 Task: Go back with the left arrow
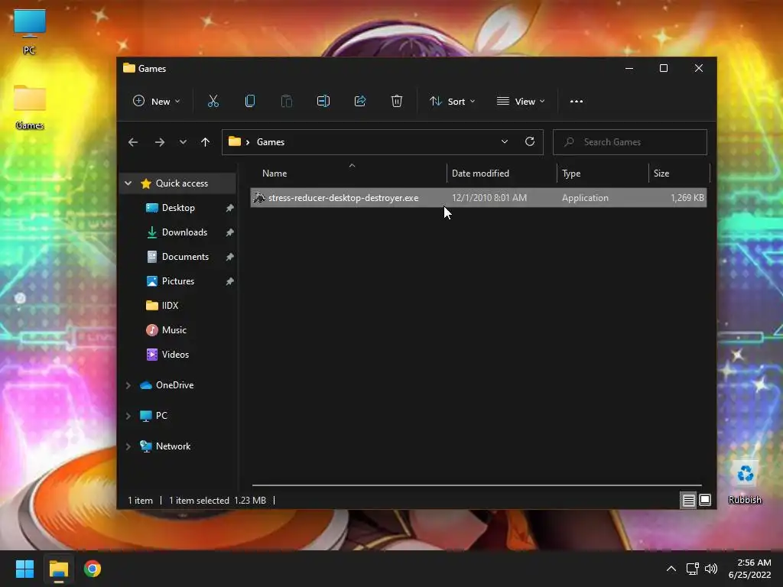pos(133,142)
